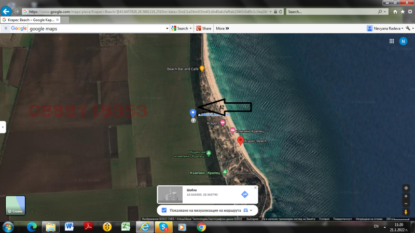Switch map type using the layers thumbnail
The image size is (415, 233).
(x=15, y=205)
